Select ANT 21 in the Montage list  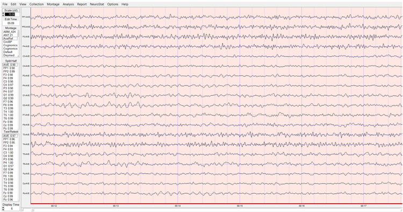pos(10,35)
